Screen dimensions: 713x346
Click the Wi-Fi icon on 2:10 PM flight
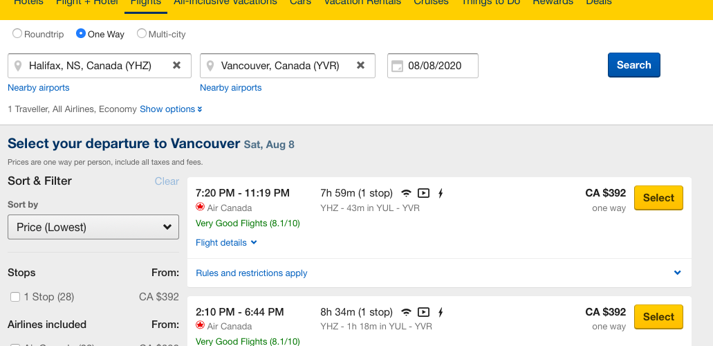[x=406, y=312]
